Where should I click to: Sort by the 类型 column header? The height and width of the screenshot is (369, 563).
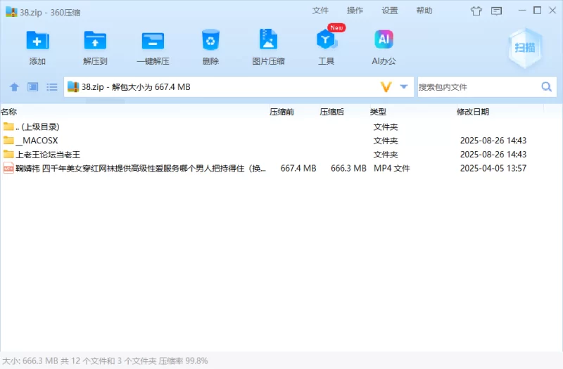[x=378, y=112]
